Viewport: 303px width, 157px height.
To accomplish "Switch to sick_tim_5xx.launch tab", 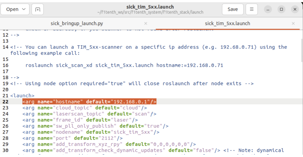I will (228, 23).
